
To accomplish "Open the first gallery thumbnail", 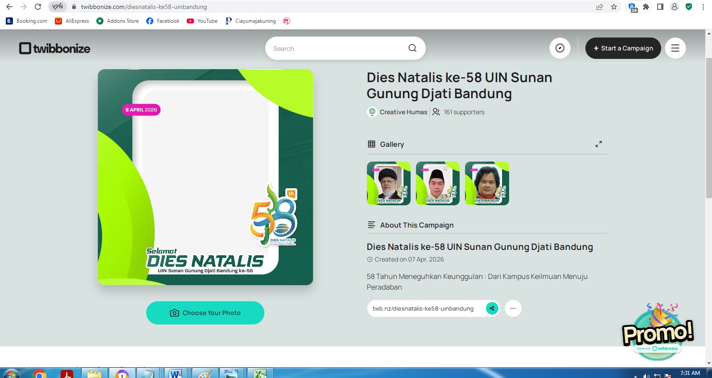I will (388, 183).
